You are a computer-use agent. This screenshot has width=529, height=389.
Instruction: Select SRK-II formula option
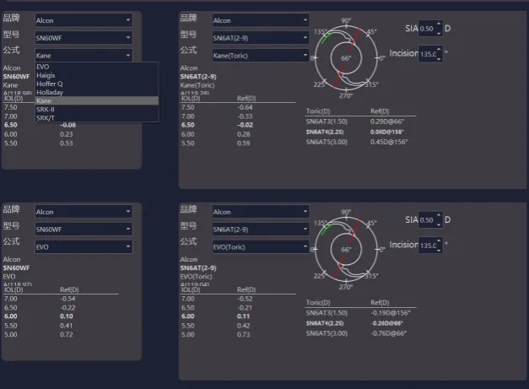click(47, 109)
